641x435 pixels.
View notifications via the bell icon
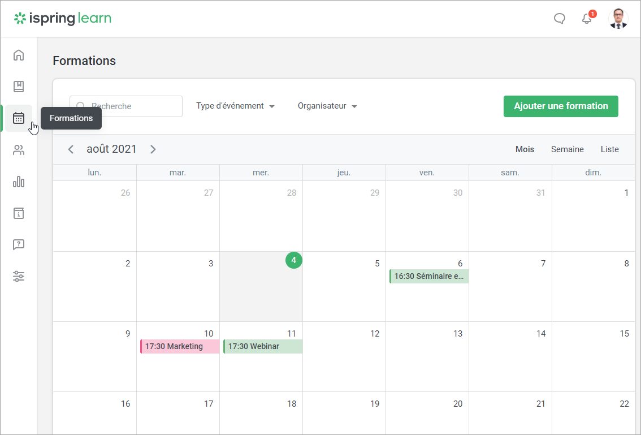tap(587, 19)
